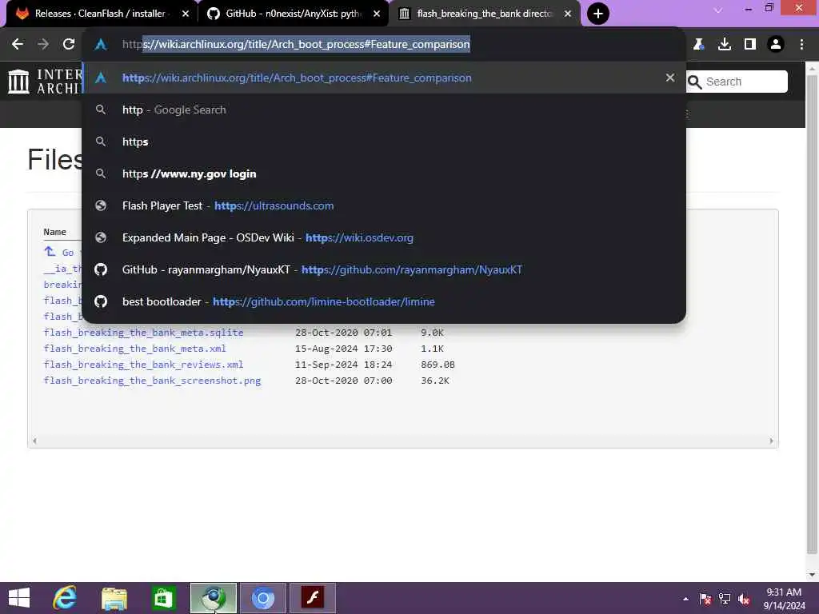Open the globe-icon browser on the taskbar
Screen dimensions: 819x614
point(213,598)
